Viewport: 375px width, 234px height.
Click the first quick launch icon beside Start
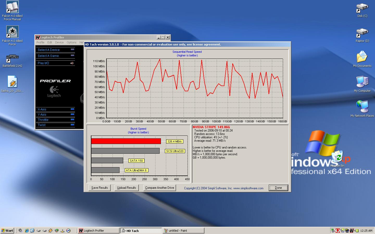point(21,230)
